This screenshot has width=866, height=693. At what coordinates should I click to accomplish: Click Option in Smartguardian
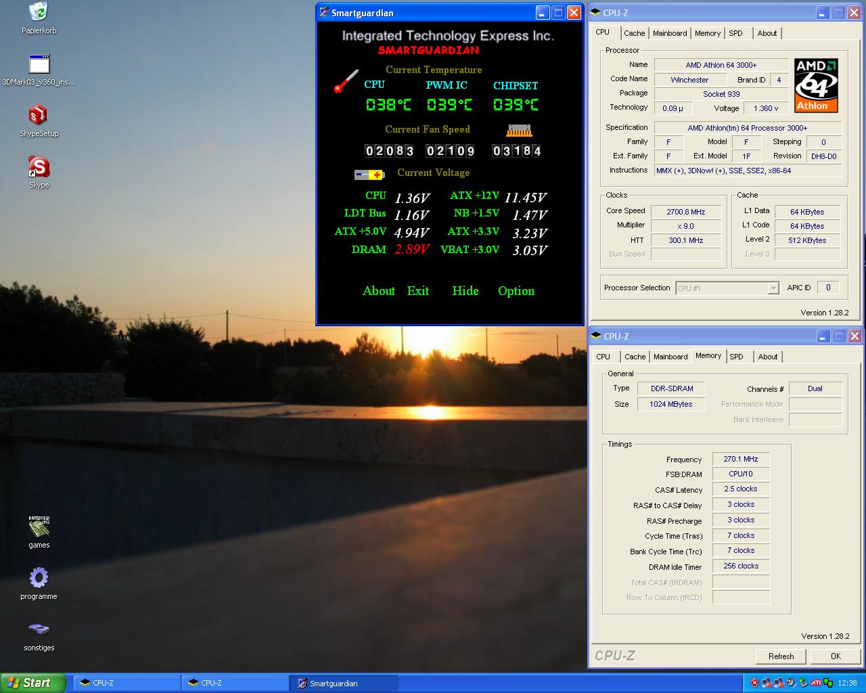tap(516, 291)
